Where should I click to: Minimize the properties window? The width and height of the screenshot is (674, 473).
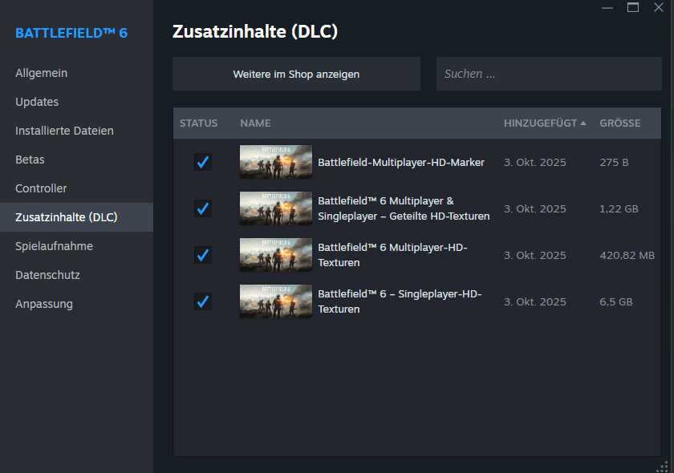tap(607, 7)
